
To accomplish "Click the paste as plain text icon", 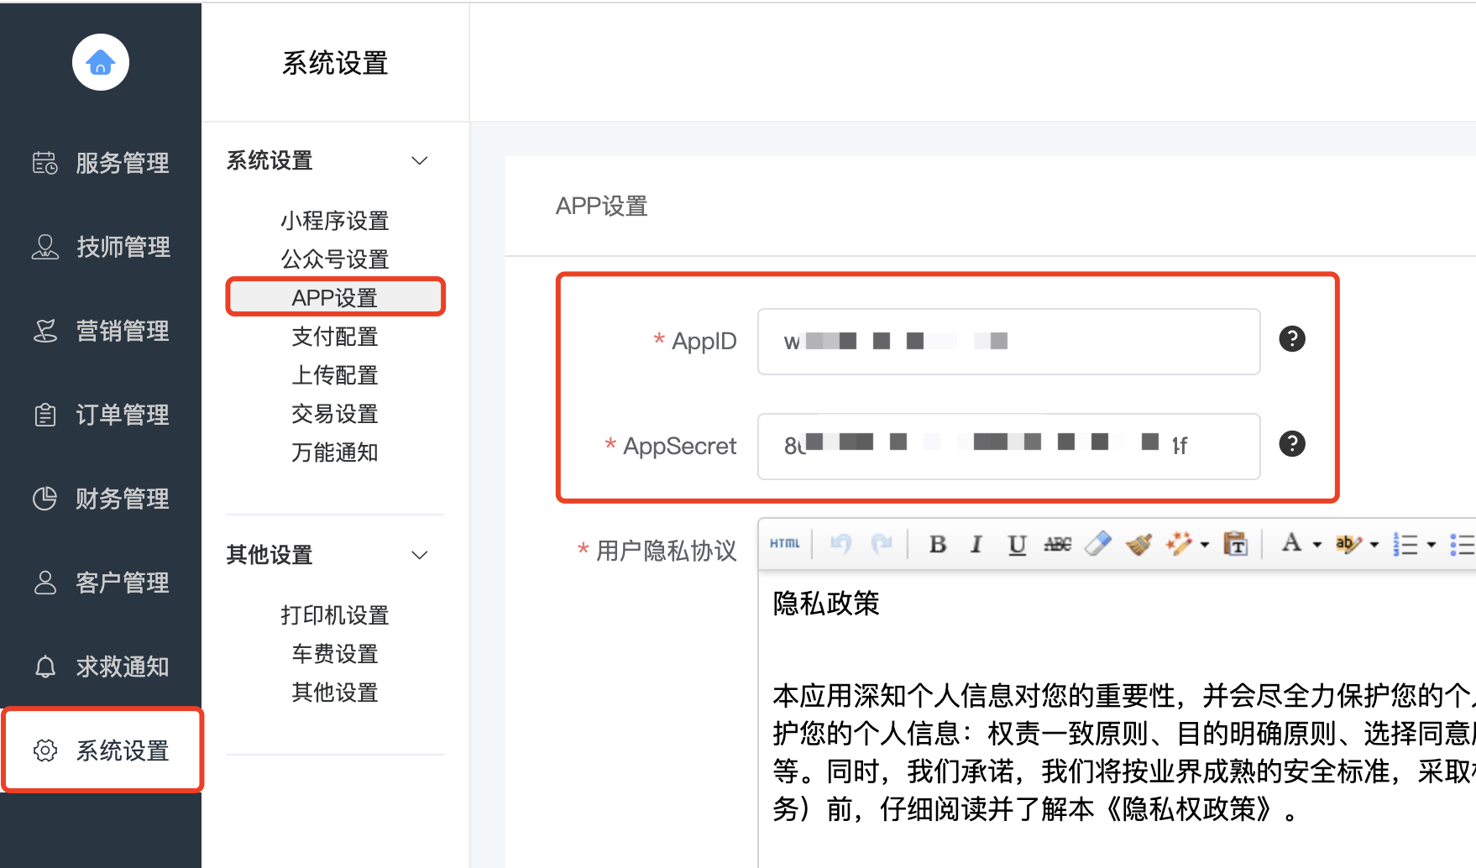I will click(x=1235, y=545).
